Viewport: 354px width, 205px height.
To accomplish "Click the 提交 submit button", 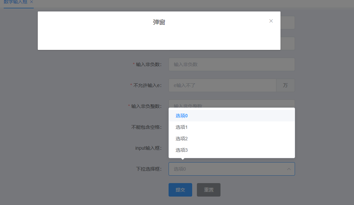I will (180, 189).
